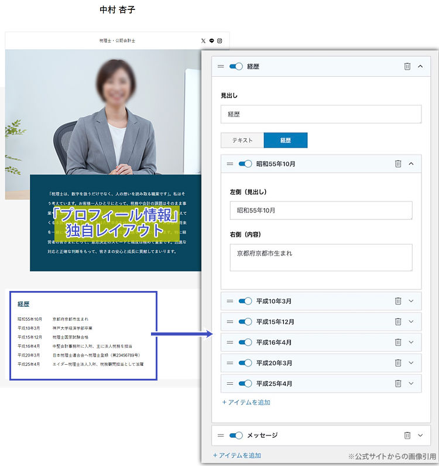Delete the 平成16年4月 item

[x=398, y=342]
